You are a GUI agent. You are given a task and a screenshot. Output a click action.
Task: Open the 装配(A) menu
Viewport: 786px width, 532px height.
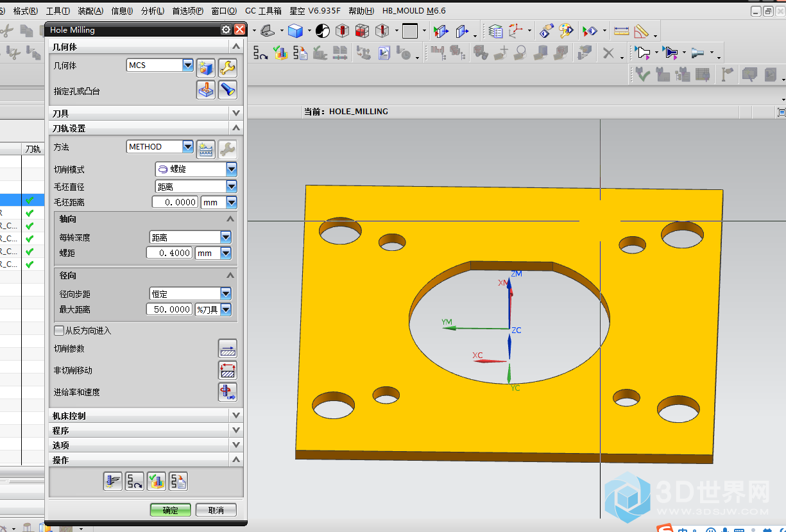[x=90, y=11]
